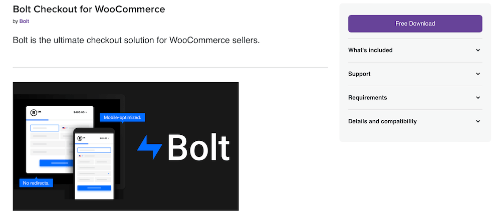The image size is (501, 220).
Task: Open the Bolt author link
Action: click(x=24, y=22)
